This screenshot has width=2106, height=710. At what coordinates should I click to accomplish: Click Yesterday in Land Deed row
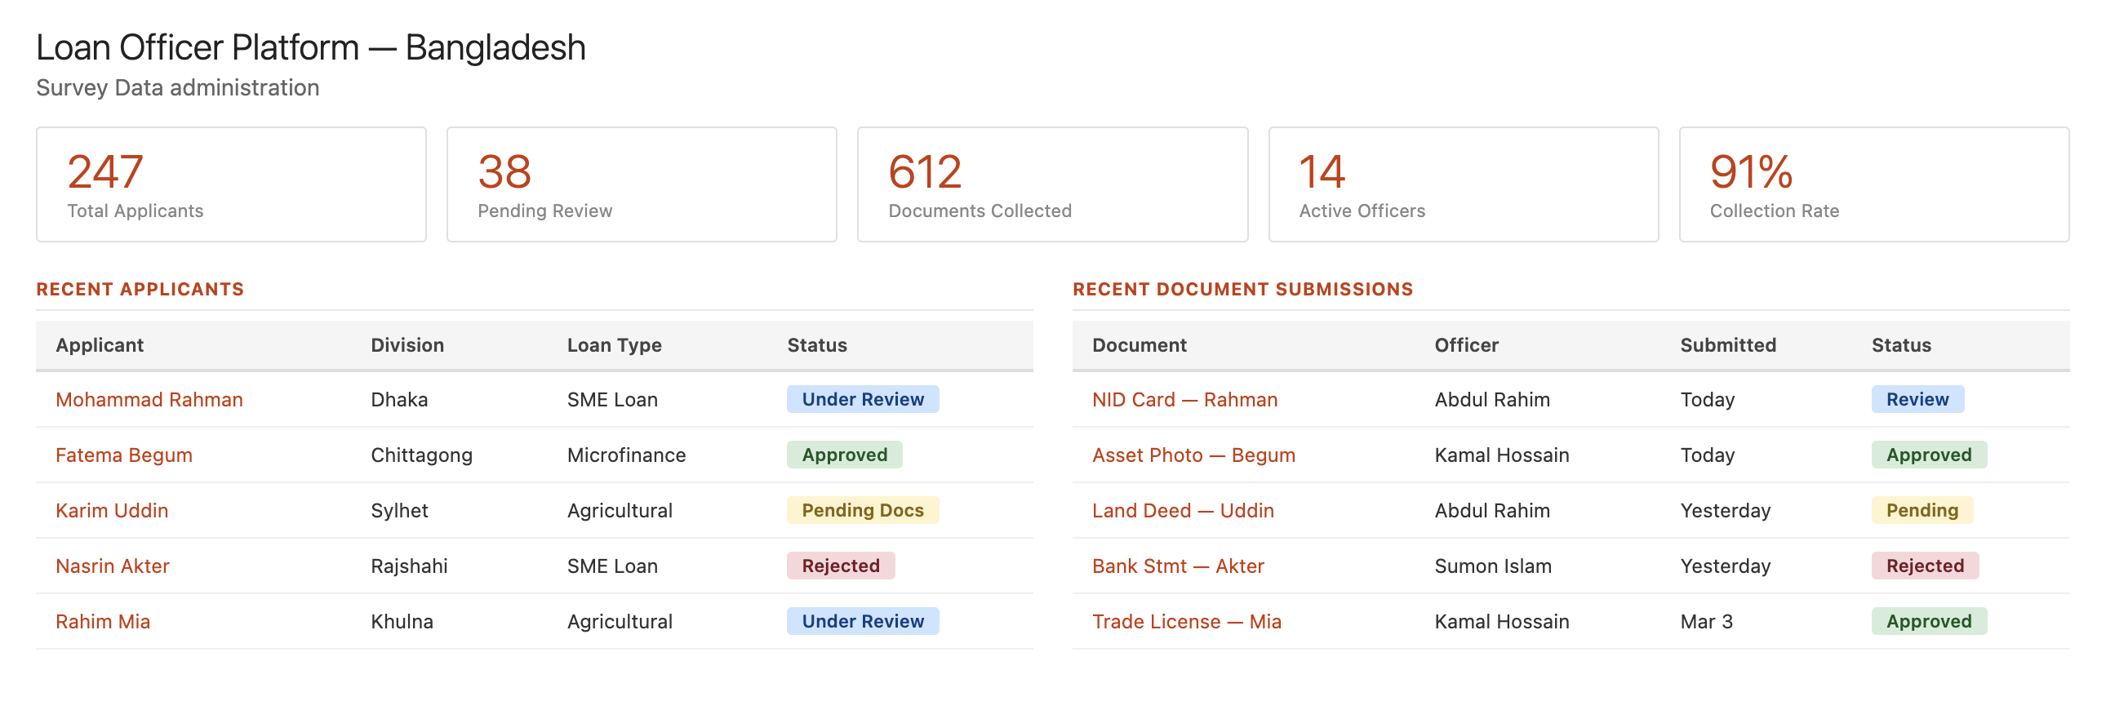[1725, 511]
